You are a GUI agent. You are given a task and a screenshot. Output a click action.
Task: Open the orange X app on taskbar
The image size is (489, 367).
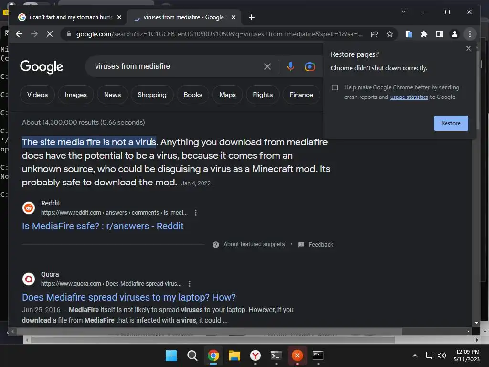pyautogui.click(x=297, y=356)
